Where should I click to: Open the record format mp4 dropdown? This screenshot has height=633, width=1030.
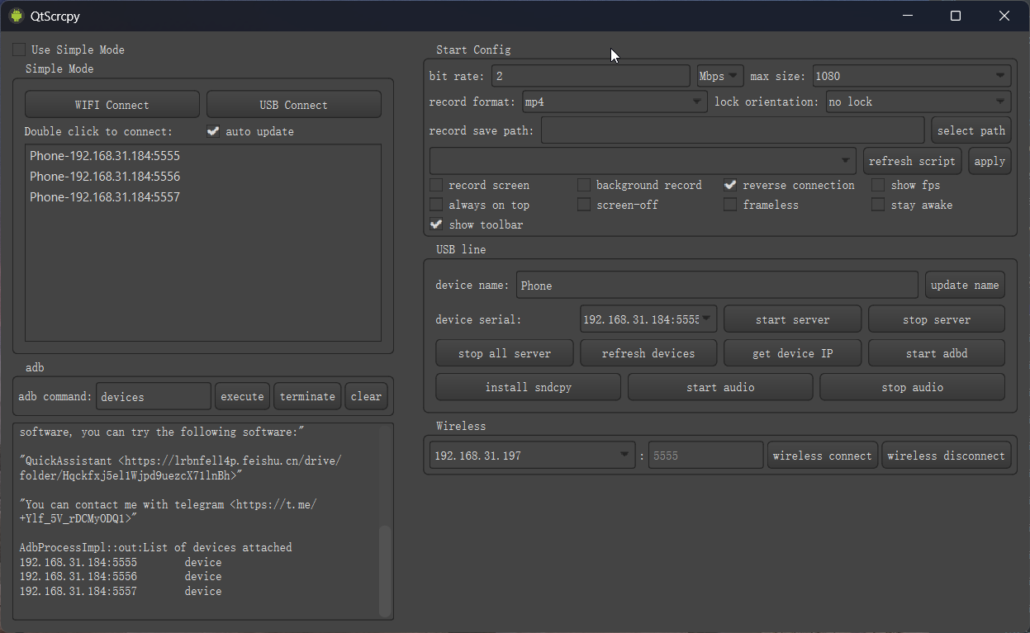pyautogui.click(x=615, y=102)
